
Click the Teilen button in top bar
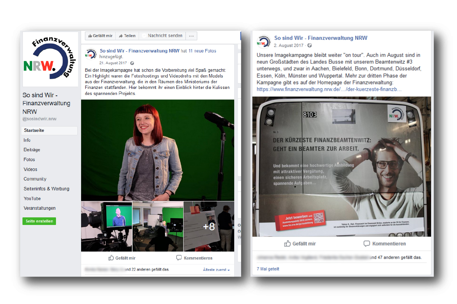(x=127, y=36)
